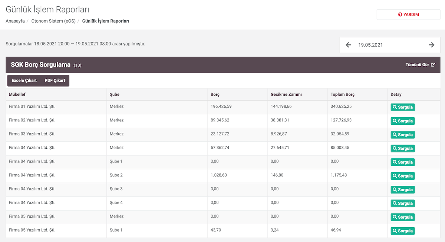The height and width of the screenshot is (242, 445).
Task: Click Sorgula for Firma 01 Merkez row
Action: click(402, 107)
